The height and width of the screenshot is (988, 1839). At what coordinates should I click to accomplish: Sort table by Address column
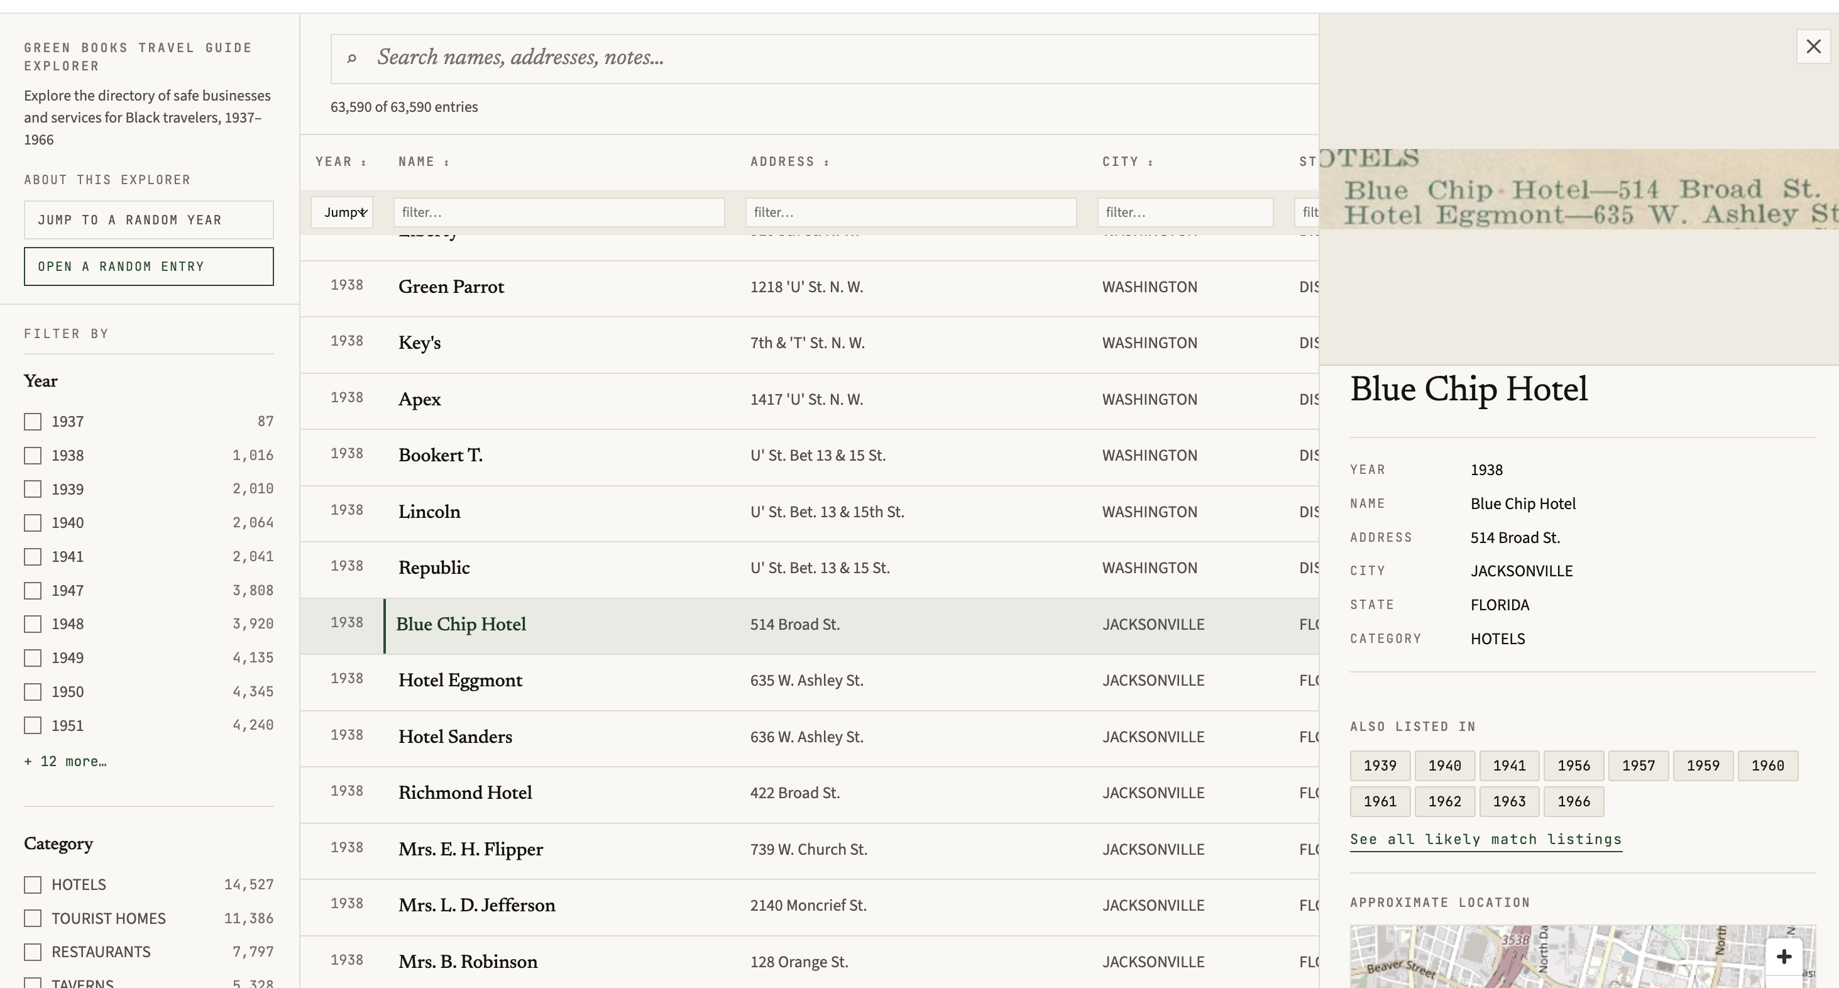(x=789, y=162)
